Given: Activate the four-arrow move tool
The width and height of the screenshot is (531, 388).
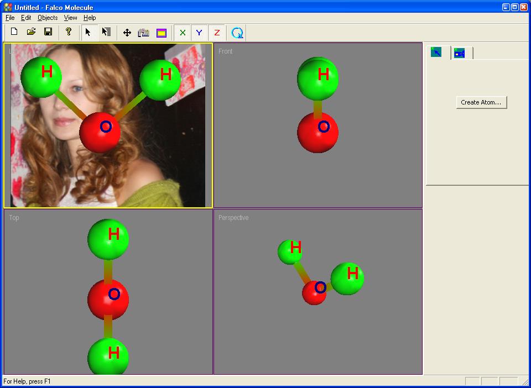Looking at the screenshot, I should tap(127, 33).
